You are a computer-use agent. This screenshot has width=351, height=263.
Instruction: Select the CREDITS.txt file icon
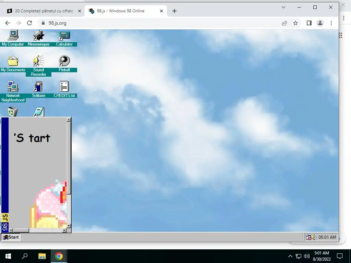coord(64,89)
